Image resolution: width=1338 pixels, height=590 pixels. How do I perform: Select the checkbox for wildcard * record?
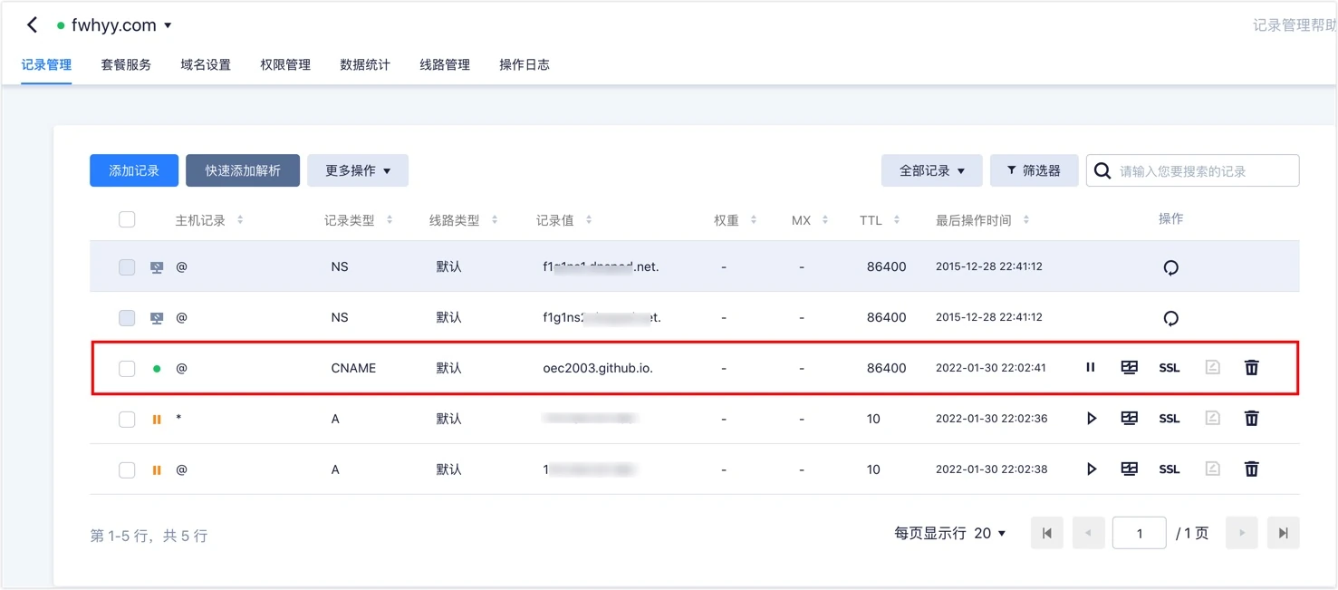pos(127,419)
